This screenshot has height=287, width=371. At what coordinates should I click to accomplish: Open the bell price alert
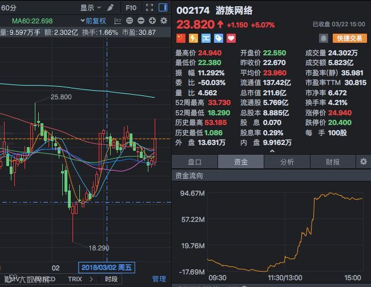(x=324, y=38)
